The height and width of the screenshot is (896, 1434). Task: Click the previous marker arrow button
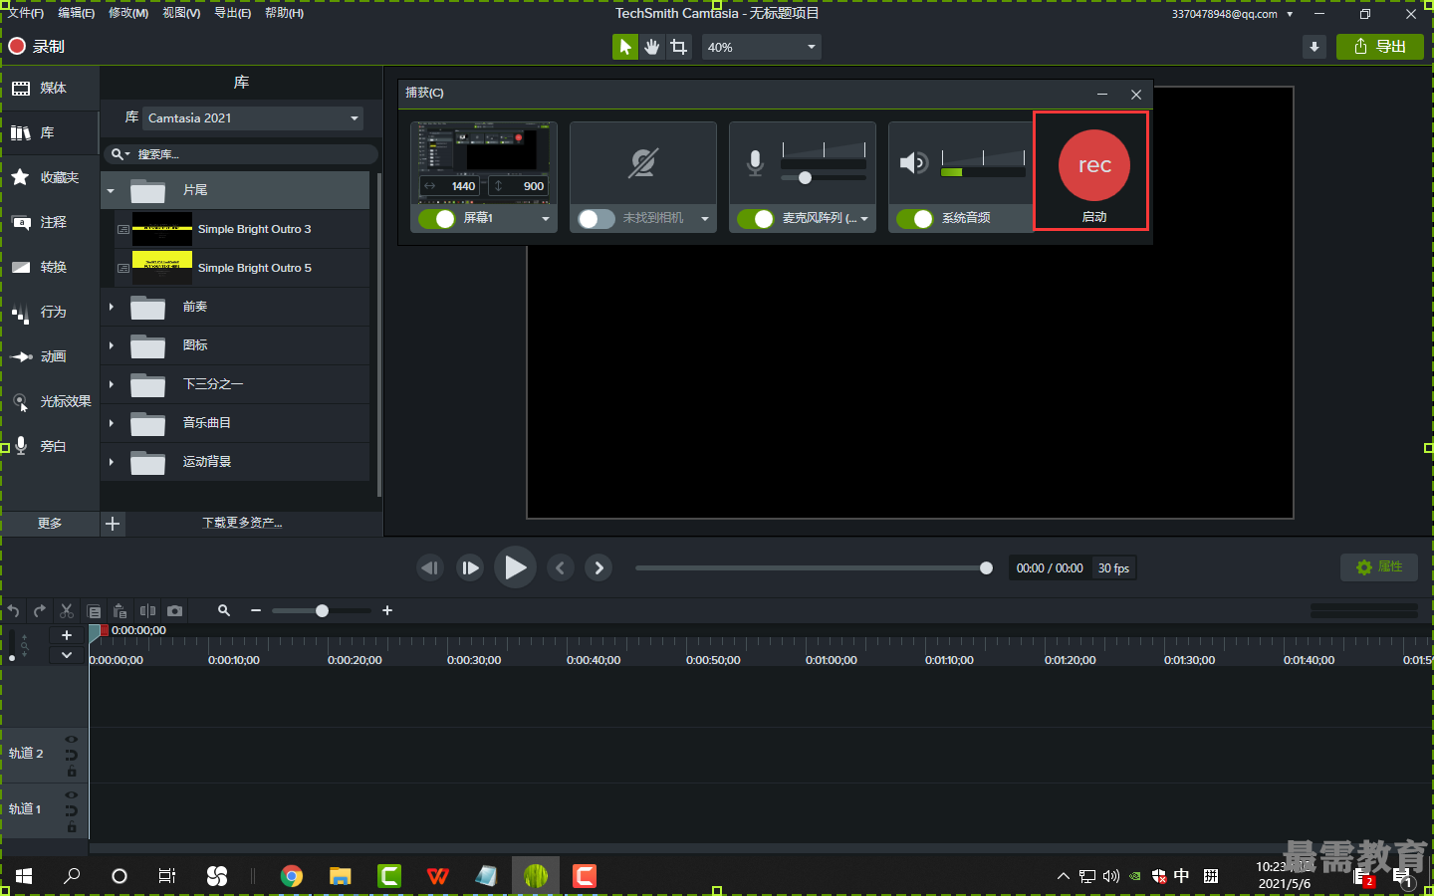coord(561,567)
